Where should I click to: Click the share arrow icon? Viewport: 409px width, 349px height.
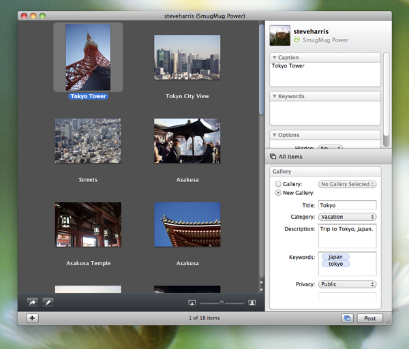click(x=32, y=303)
